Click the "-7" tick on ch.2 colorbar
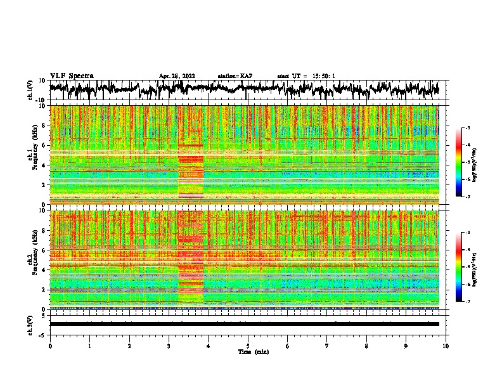 click(468, 302)
